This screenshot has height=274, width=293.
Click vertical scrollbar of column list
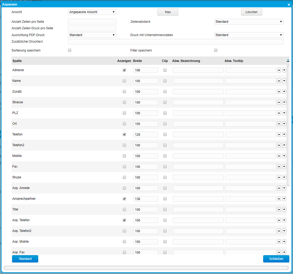[x=288, y=125]
